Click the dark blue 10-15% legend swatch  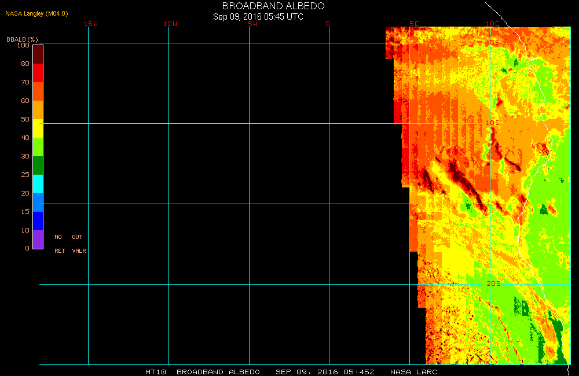[x=38, y=221]
